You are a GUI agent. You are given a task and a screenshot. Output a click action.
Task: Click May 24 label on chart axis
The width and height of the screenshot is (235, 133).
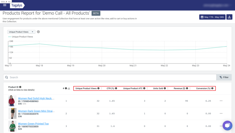(226, 65)
